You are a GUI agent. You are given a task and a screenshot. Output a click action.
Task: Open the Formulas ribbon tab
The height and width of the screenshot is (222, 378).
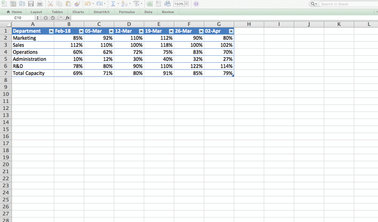pyautogui.click(x=127, y=12)
